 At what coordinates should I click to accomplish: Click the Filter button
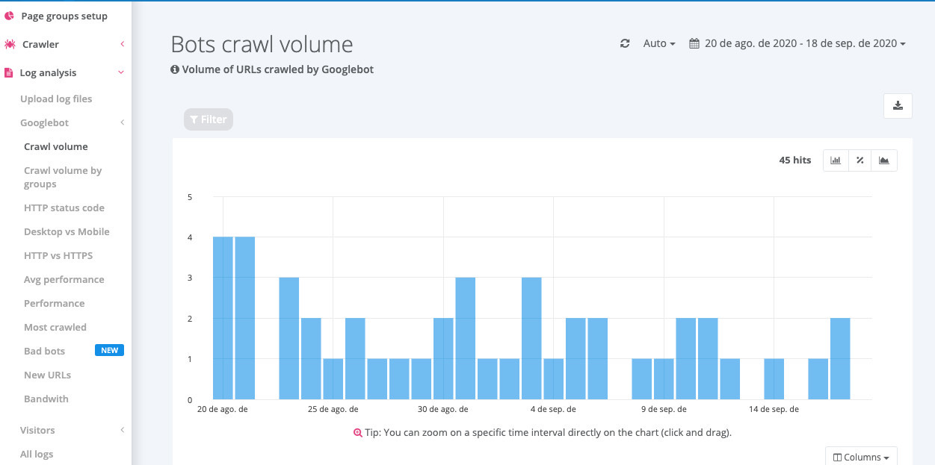[208, 119]
